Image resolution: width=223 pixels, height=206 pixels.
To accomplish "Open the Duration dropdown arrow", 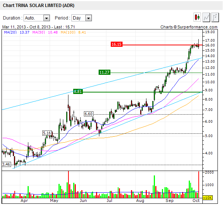I will [46, 18].
